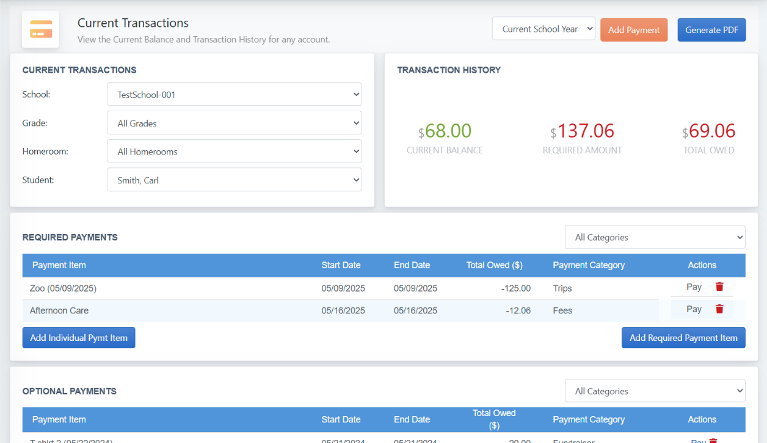Screen dimensions: 767x443
Task: Open the Grade dropdown showing All Grades
Action: pyautogui.click(x=234, y=122)
